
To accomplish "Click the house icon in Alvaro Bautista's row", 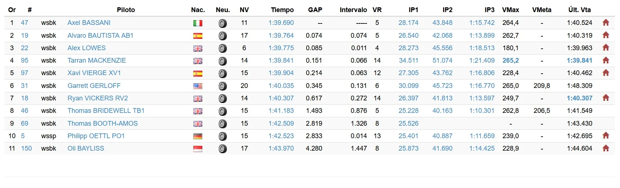I will (x=606, y=35).
